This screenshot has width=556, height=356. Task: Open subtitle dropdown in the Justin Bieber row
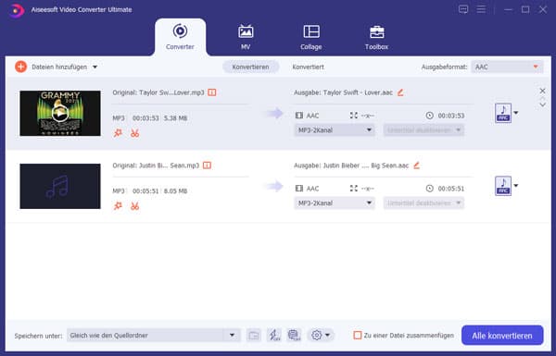[x=423, y=203]
